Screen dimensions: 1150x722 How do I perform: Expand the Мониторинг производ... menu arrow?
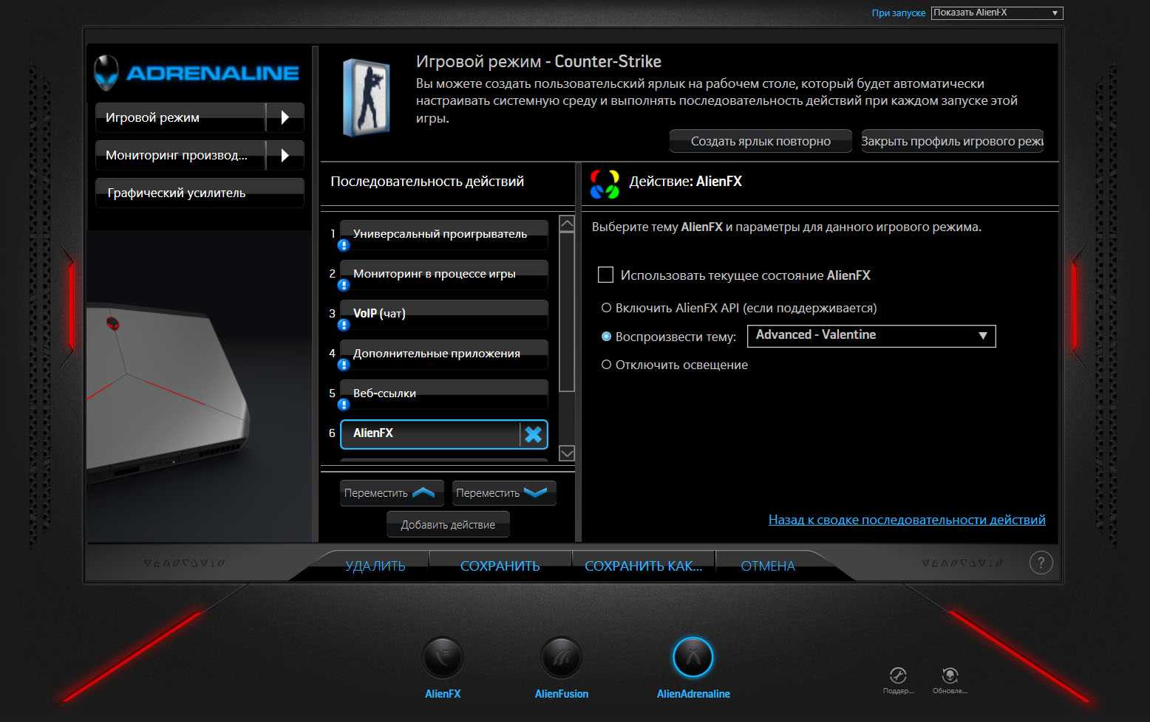pos(285,155)
